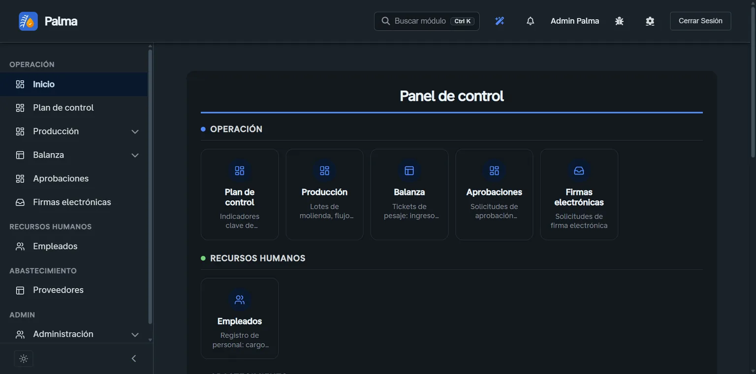Click the Producción card icon

(324, 171)
